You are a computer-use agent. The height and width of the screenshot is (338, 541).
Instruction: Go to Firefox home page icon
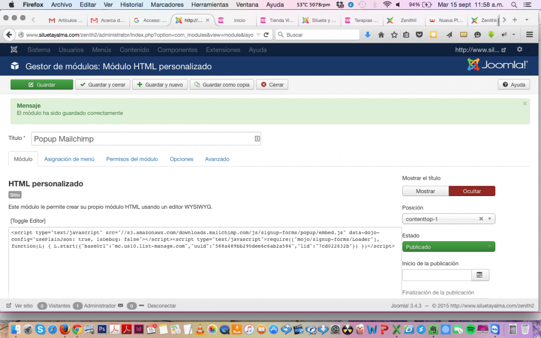coord(381,35)
